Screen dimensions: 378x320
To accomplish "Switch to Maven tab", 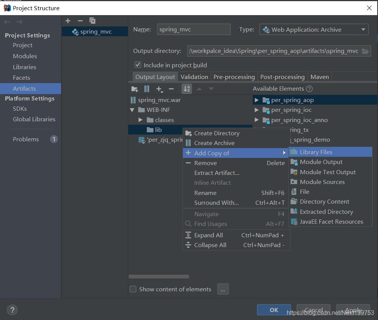I will tap(320, 77).
